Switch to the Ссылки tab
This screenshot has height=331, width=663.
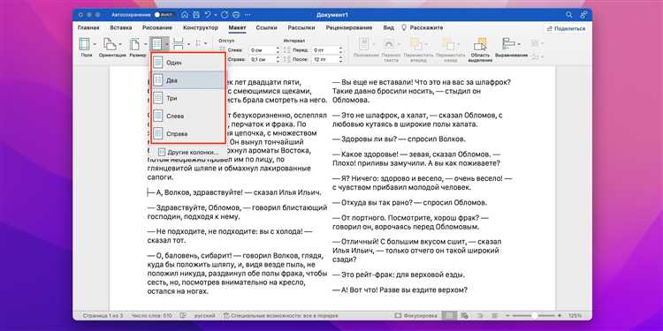tap(266, 28)
